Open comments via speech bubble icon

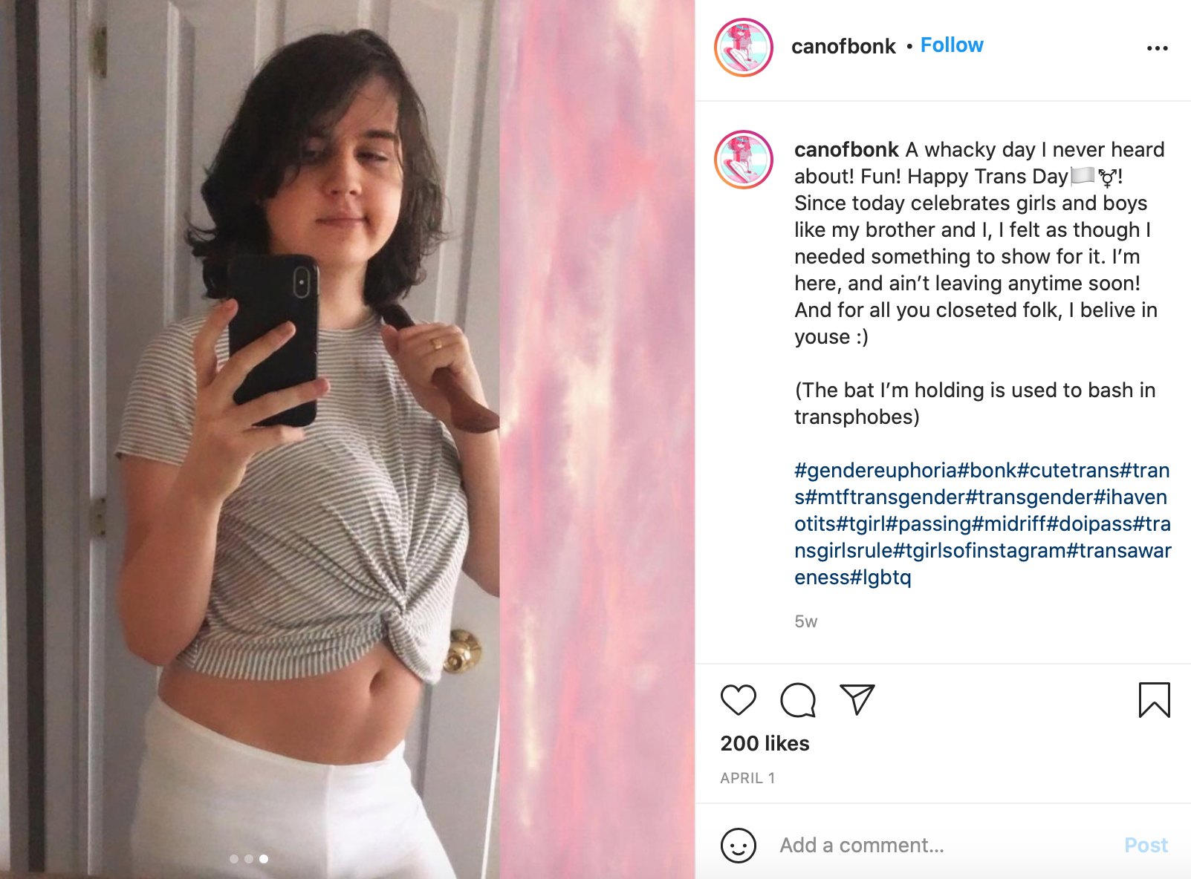[798, 700]
